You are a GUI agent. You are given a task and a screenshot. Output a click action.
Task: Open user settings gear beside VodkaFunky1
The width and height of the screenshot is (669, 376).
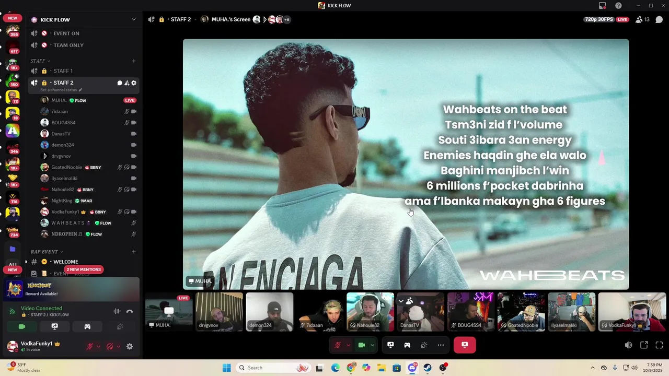(130, 346)
